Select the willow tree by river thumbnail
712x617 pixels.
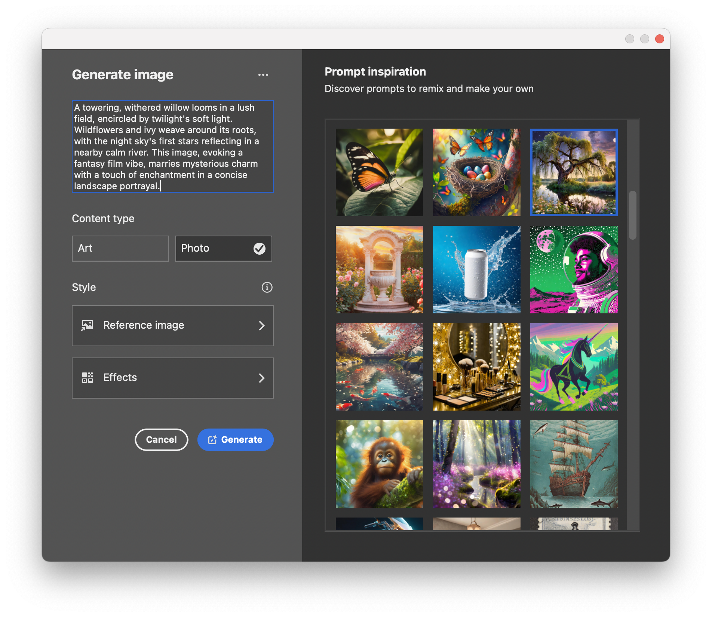click(574, 172)
